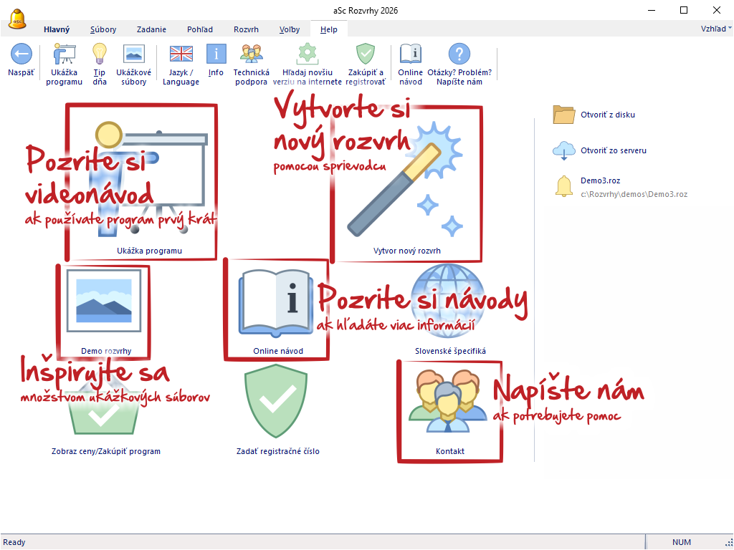Open Tip dňa lightbulb in toolbar
Image resolution: width=734 pixels, height=550 pixels.
tap(100, 54)
